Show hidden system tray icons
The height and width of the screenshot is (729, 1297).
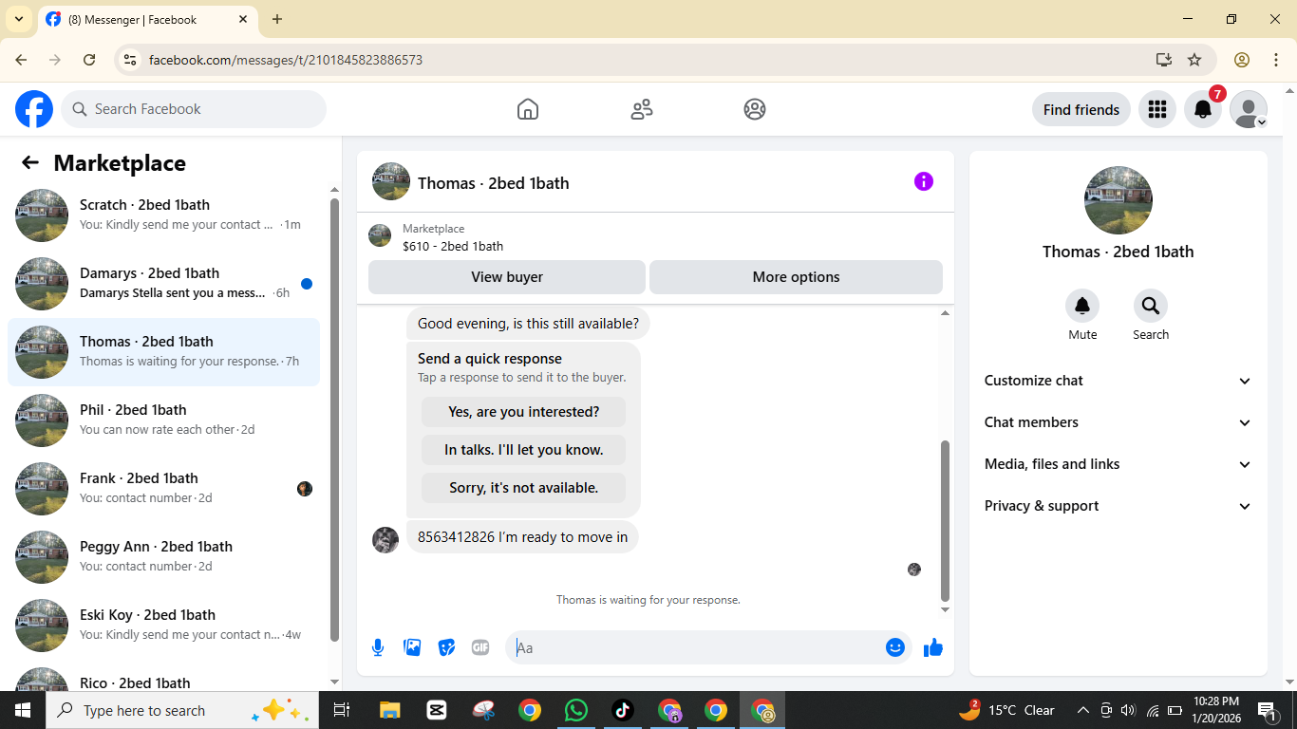[1082, 710]
